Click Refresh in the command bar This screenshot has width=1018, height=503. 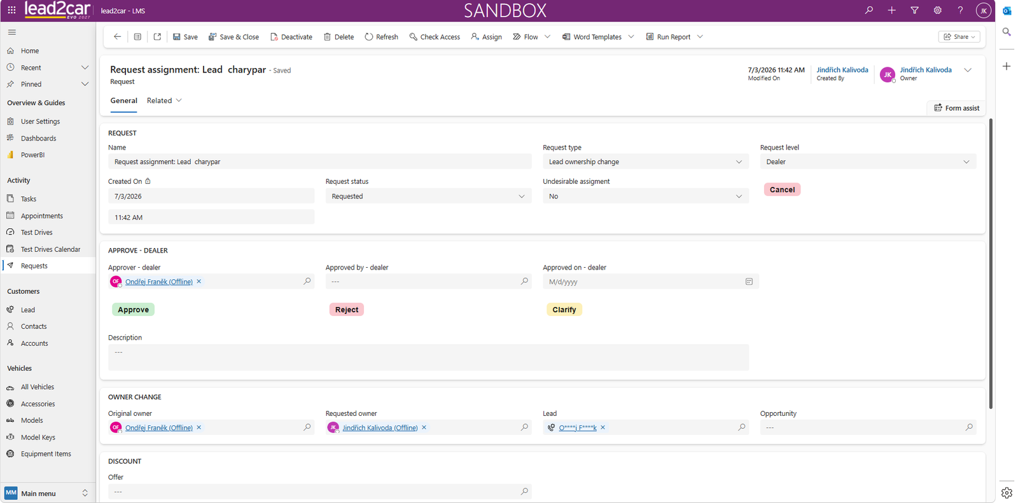[x=381, y=37]
